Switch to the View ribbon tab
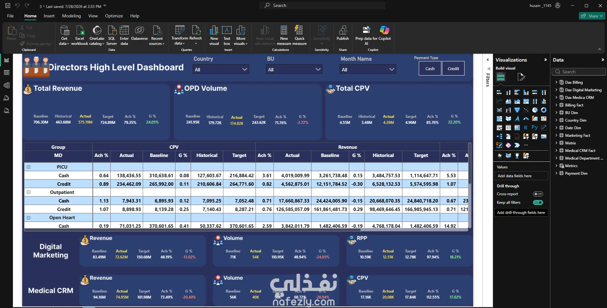Viewport: 607px width, 308px height. tap(93, 16)
